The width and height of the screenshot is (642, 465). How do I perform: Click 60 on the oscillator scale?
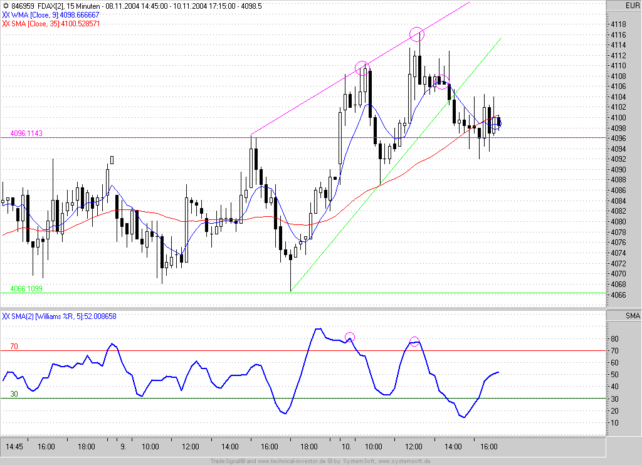point(614,363)
